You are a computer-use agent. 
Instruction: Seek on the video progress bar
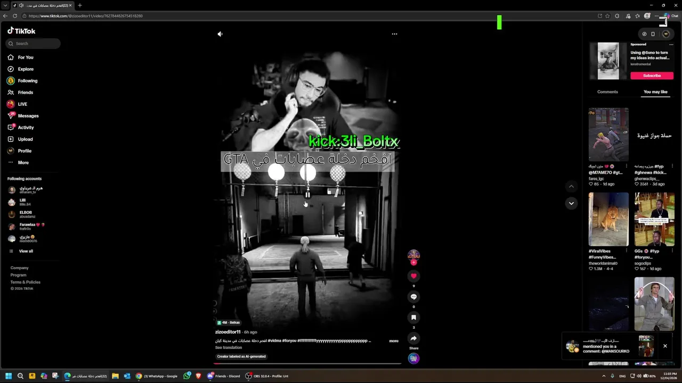click(x=307, y=364)
